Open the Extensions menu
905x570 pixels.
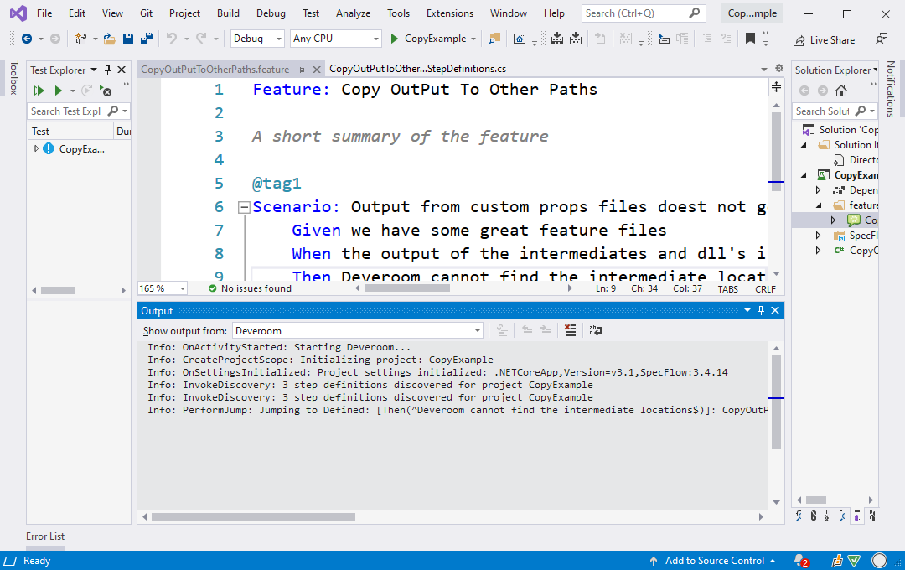pyautogui.click(x=450, y=13)
